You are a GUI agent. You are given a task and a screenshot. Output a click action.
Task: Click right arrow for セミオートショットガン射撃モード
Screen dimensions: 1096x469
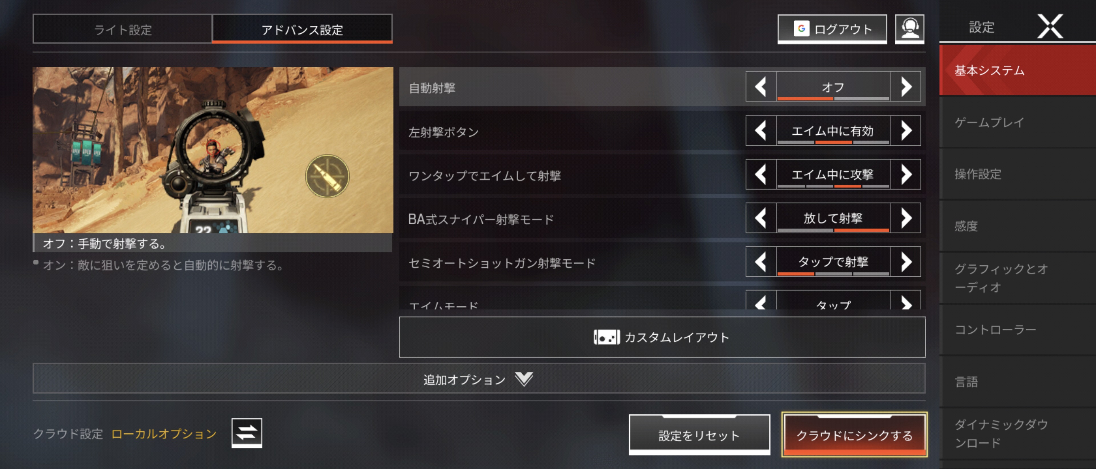906,262
